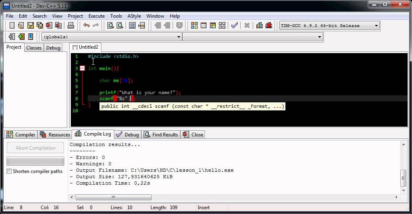
Task: Click the compile log vertical scrollbar thumb
Action: point(403,178)
